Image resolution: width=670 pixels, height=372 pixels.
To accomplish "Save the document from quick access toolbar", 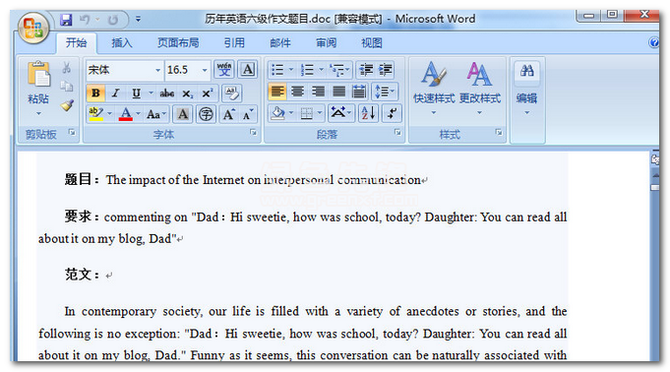I will (x=66, y=20).
